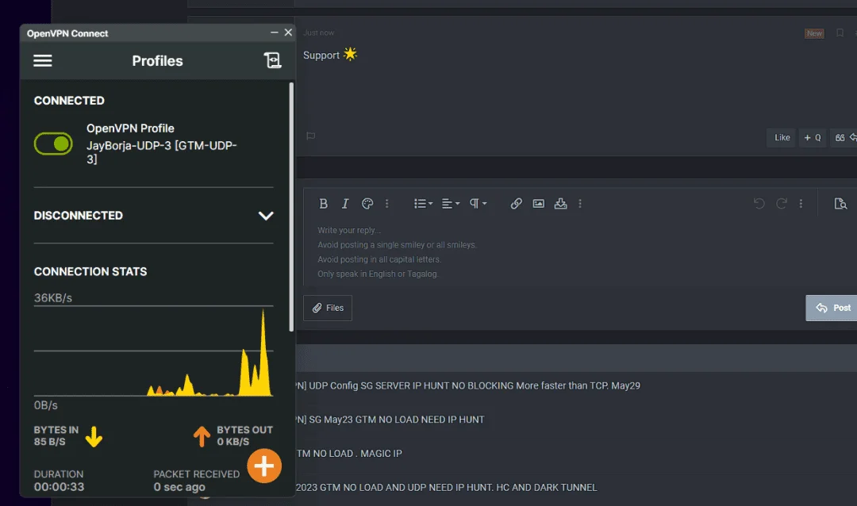The width and height of the screenshot is (857, 506).
Task: Submit reply with the Post button
Action: (832, 309)
